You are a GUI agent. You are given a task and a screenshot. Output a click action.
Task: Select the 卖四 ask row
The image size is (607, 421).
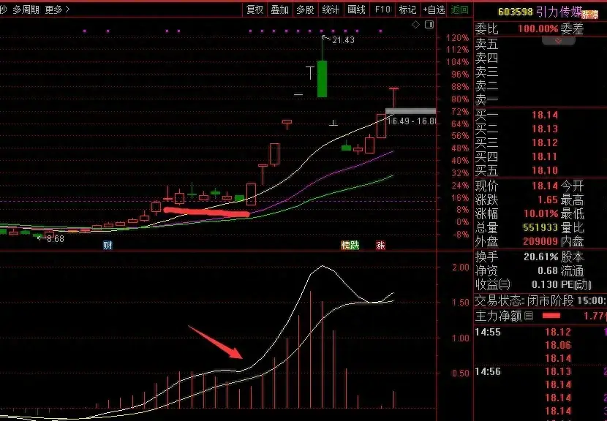coord(540,58)
